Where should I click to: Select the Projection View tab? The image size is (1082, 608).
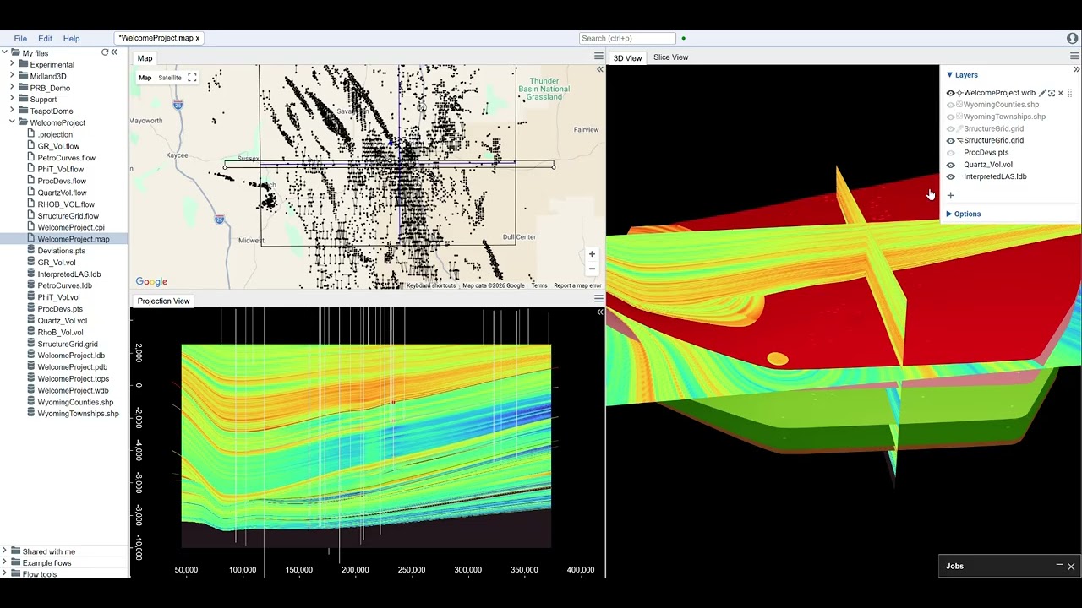tap(164, 301)
